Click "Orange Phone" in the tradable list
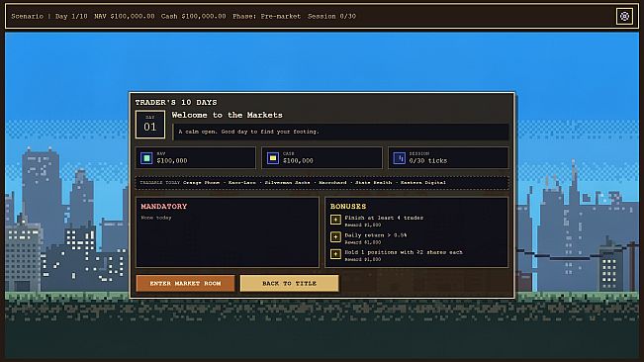Viewport: 644px width, 362px height. point(201,183)
